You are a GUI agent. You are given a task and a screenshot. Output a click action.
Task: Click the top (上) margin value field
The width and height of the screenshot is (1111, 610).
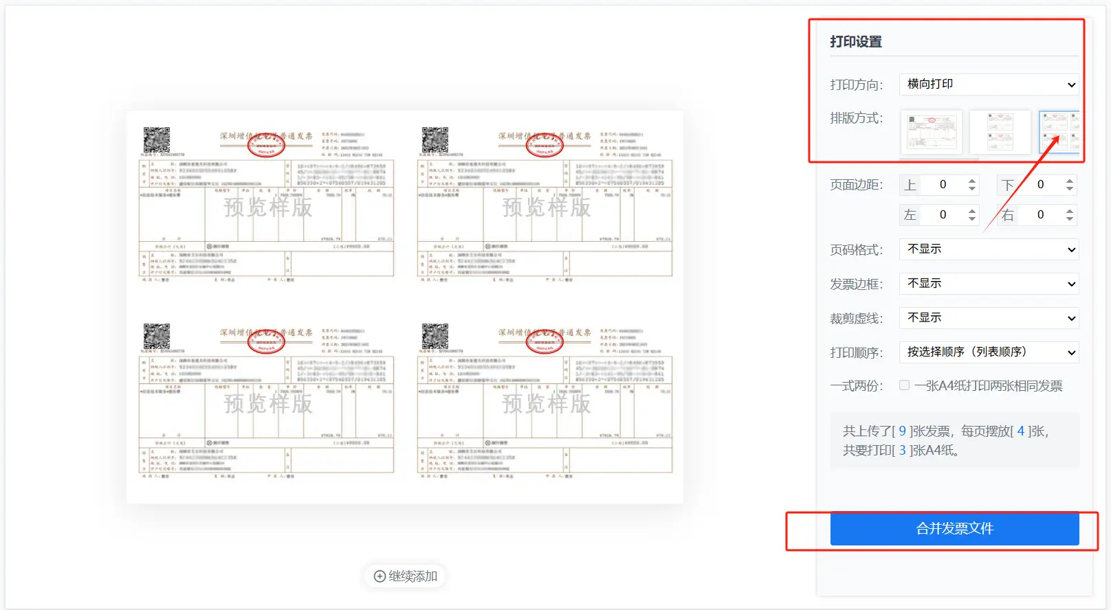(x=943, y=185)
